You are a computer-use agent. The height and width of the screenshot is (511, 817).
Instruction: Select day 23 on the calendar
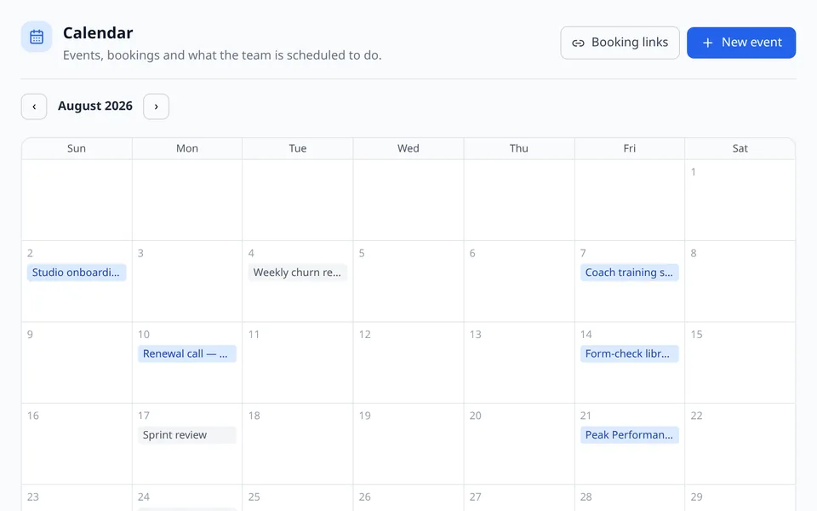click(77, 498)
